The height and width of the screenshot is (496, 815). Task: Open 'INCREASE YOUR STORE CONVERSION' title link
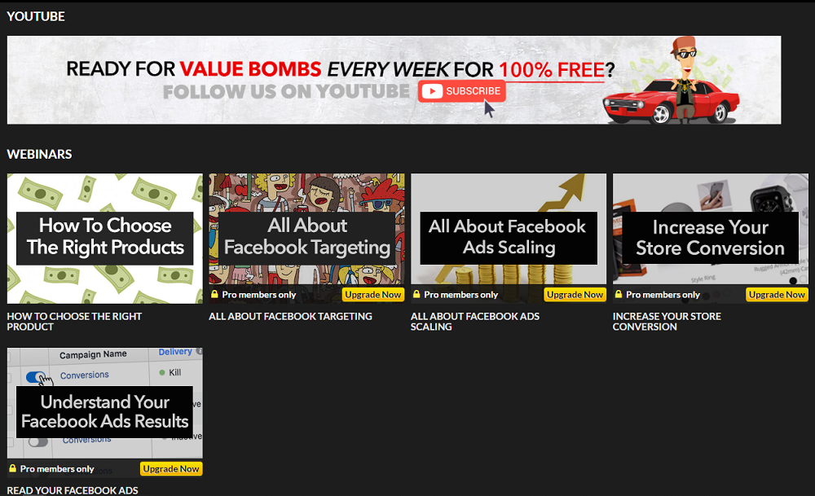click(667, 321)
